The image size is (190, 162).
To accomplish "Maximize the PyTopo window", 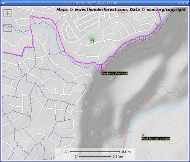I will pyautogui.click(x=183, y=3).
